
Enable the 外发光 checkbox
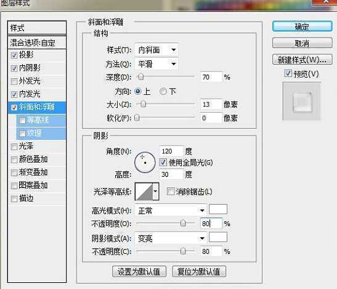pos(14,81)
